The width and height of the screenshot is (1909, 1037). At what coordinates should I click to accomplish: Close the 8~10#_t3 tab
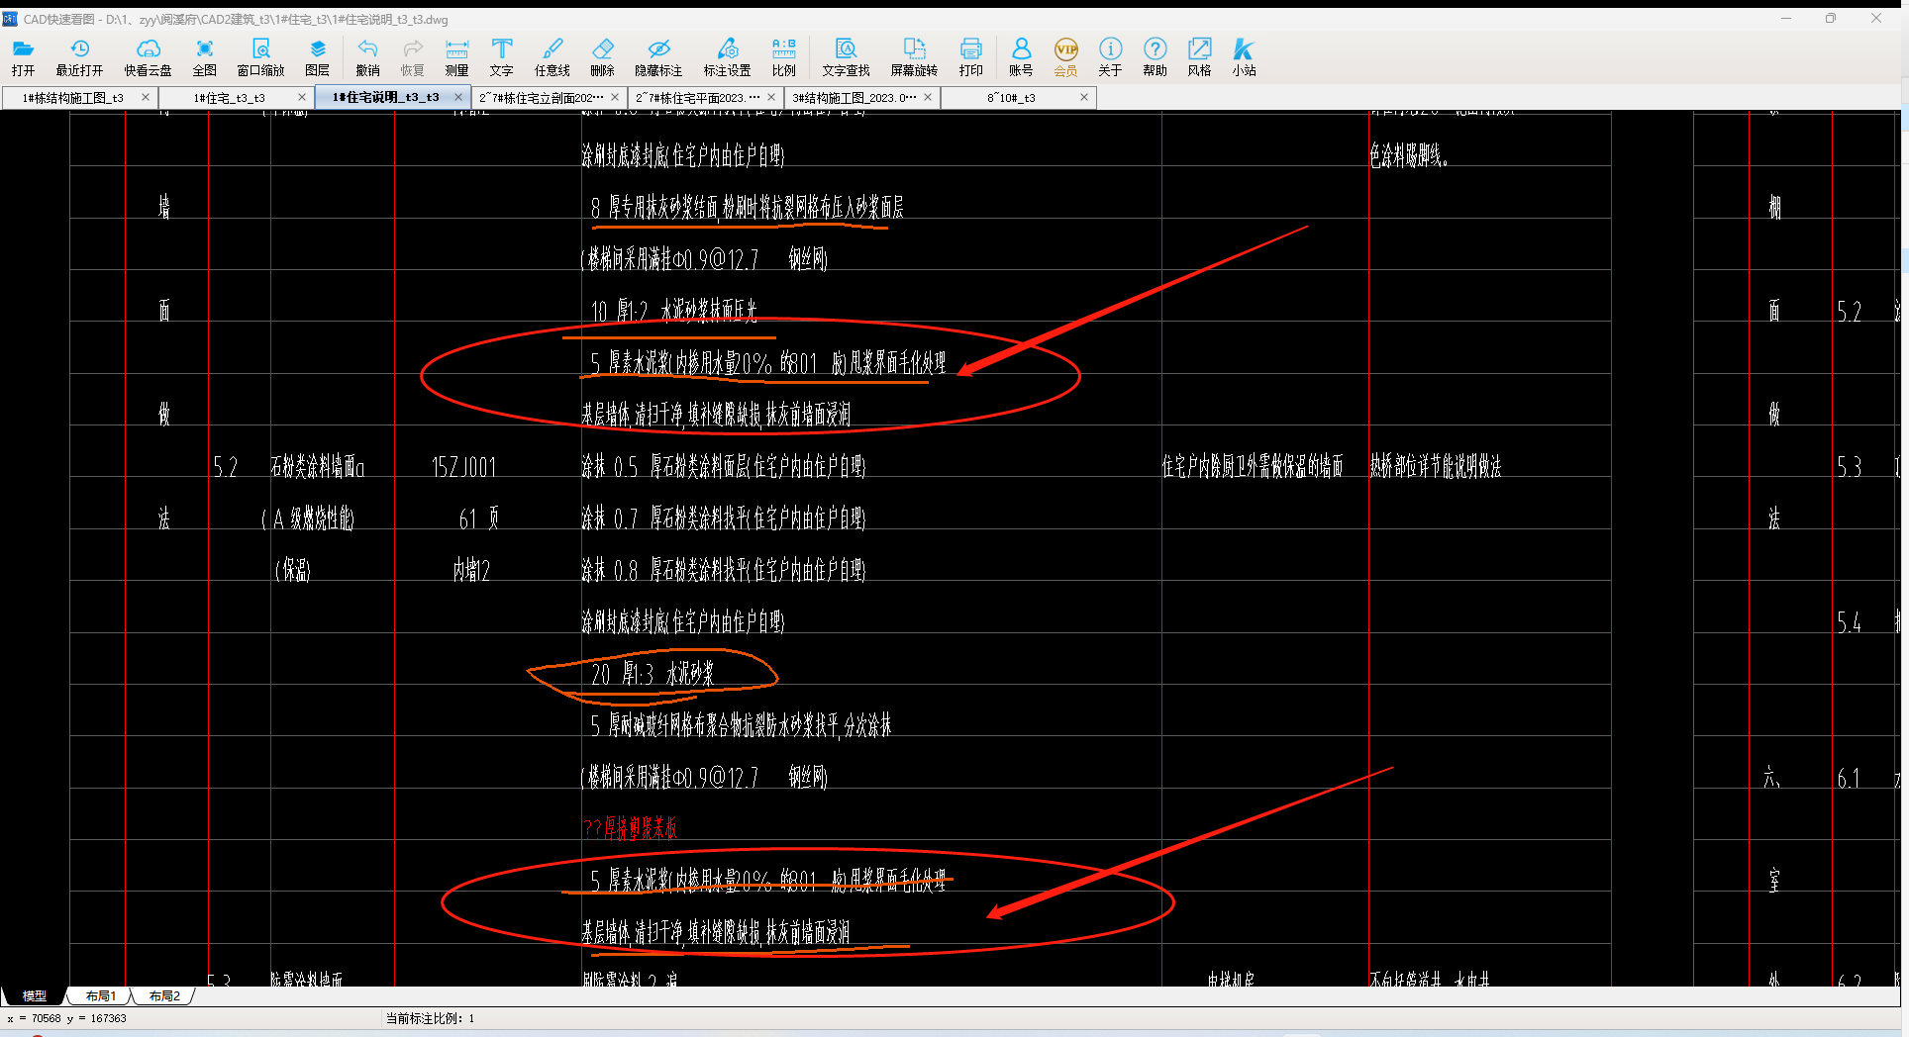coord(1084,97)
